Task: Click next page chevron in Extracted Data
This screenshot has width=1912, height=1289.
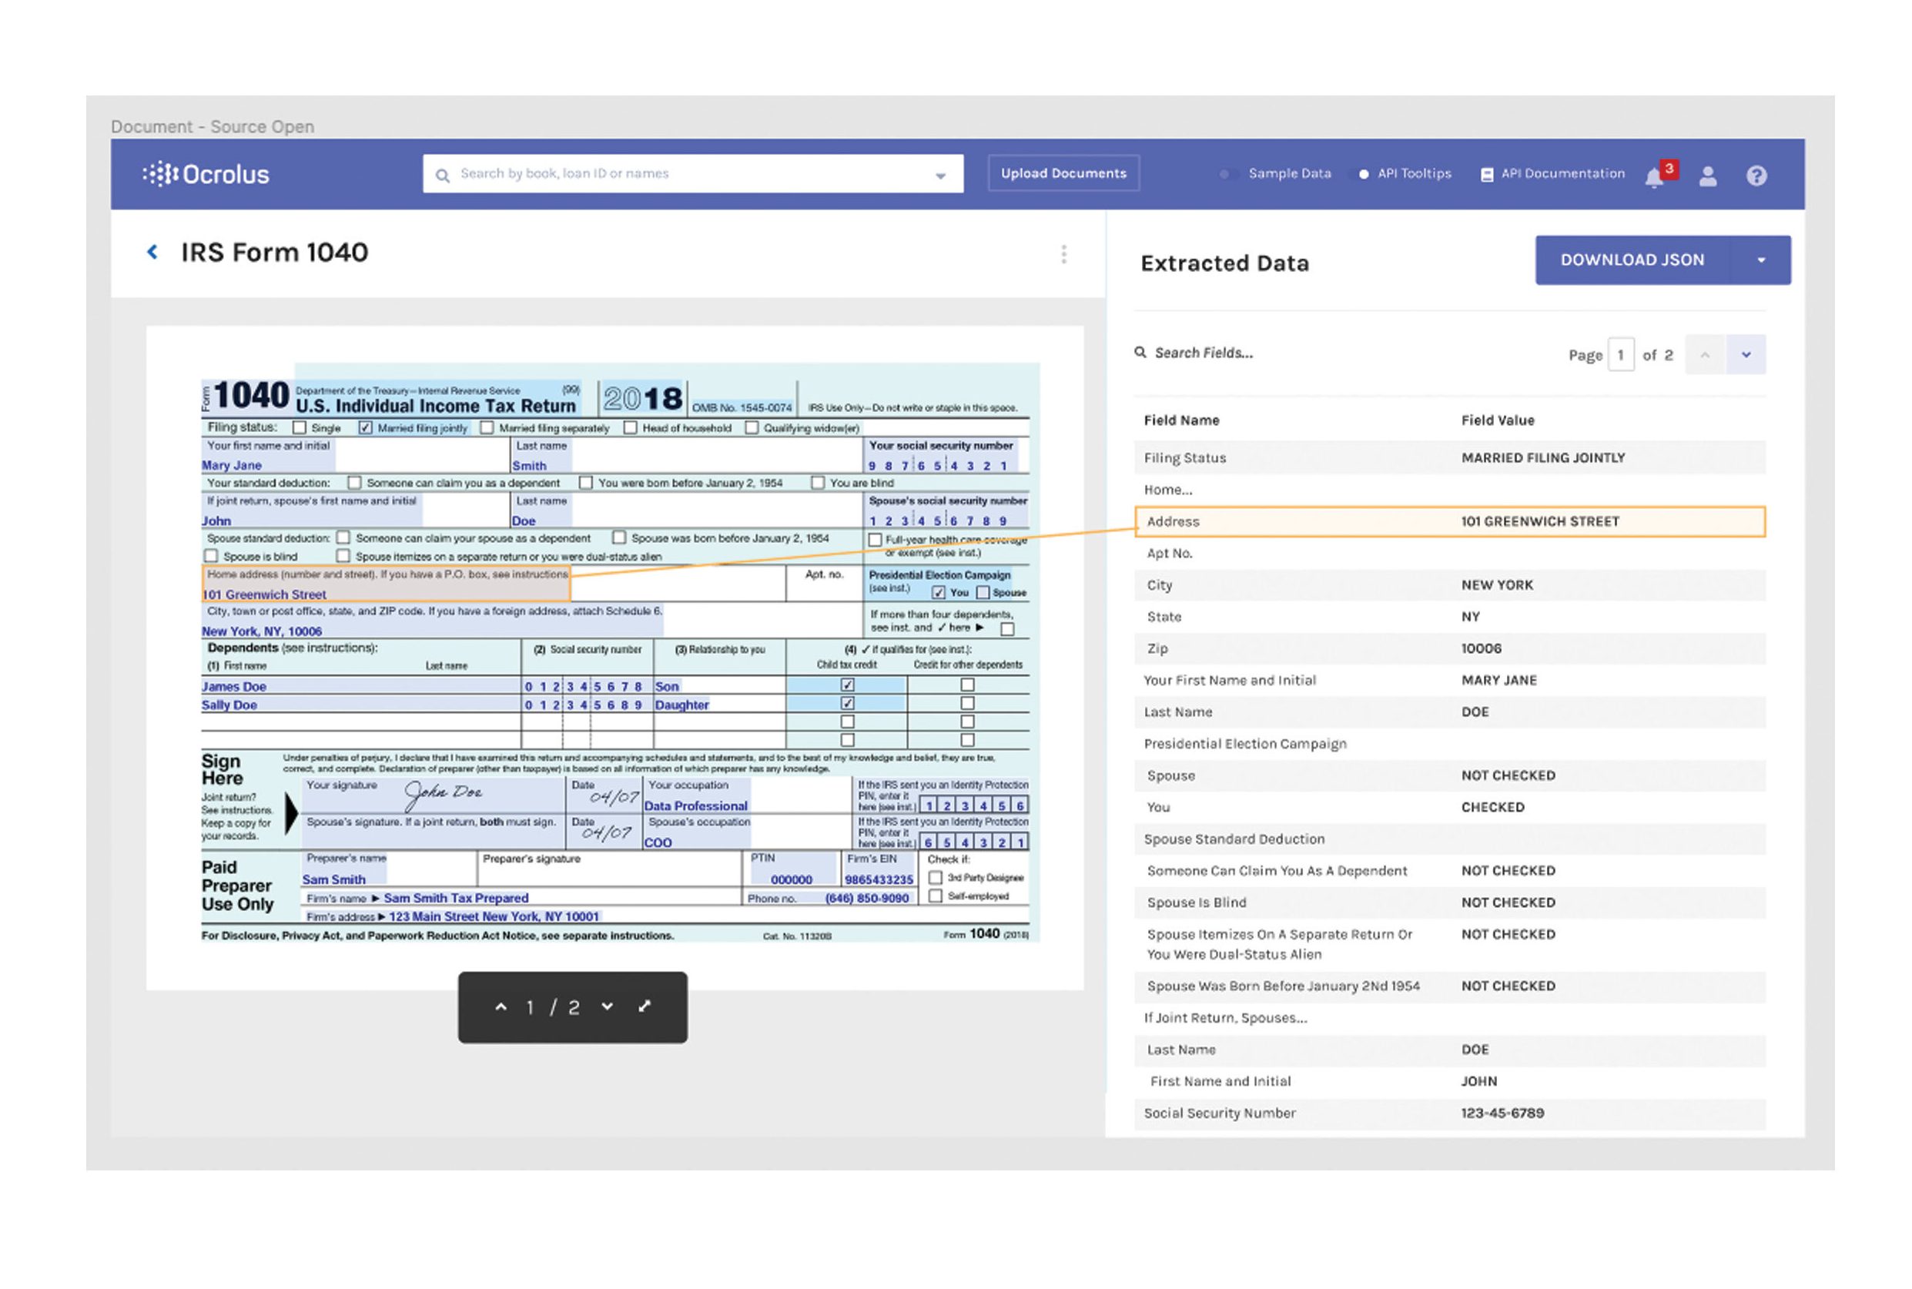Action: (x=1745, y=355)
